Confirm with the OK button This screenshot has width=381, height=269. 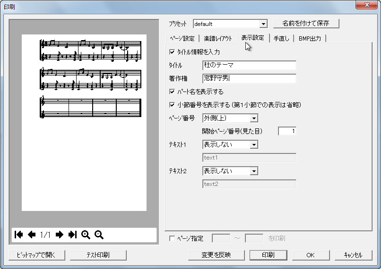point(311,255)
